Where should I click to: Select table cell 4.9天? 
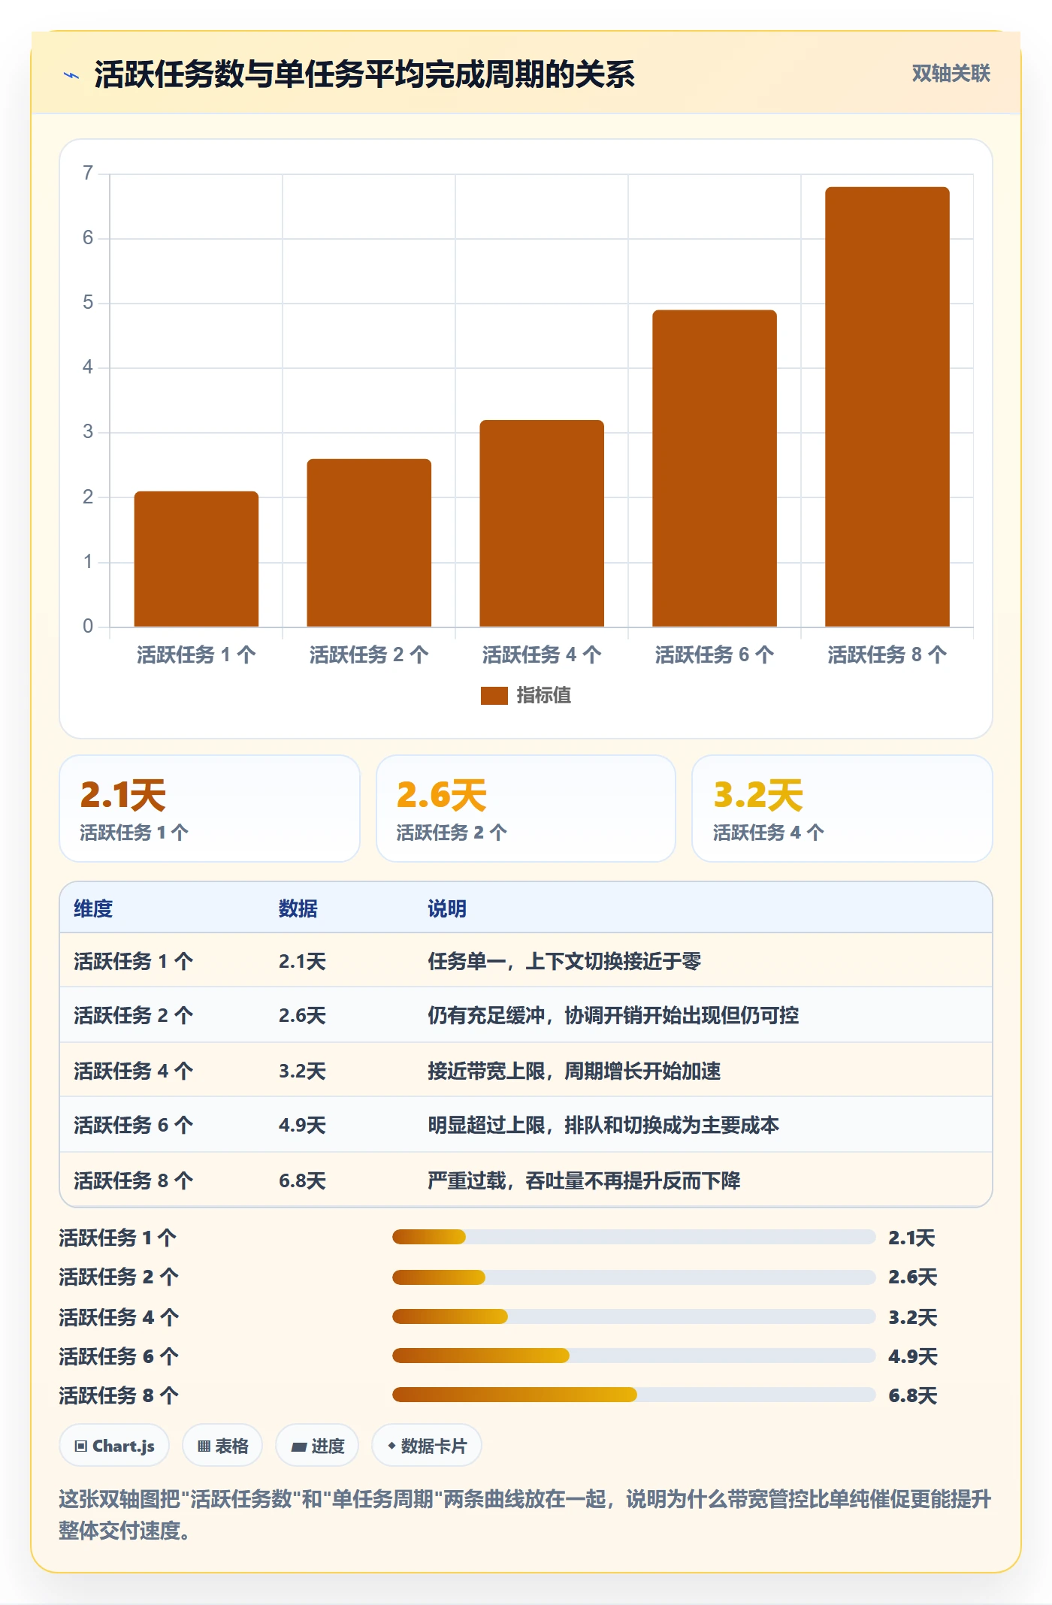pyautogui.click(x=303, y=1125)
